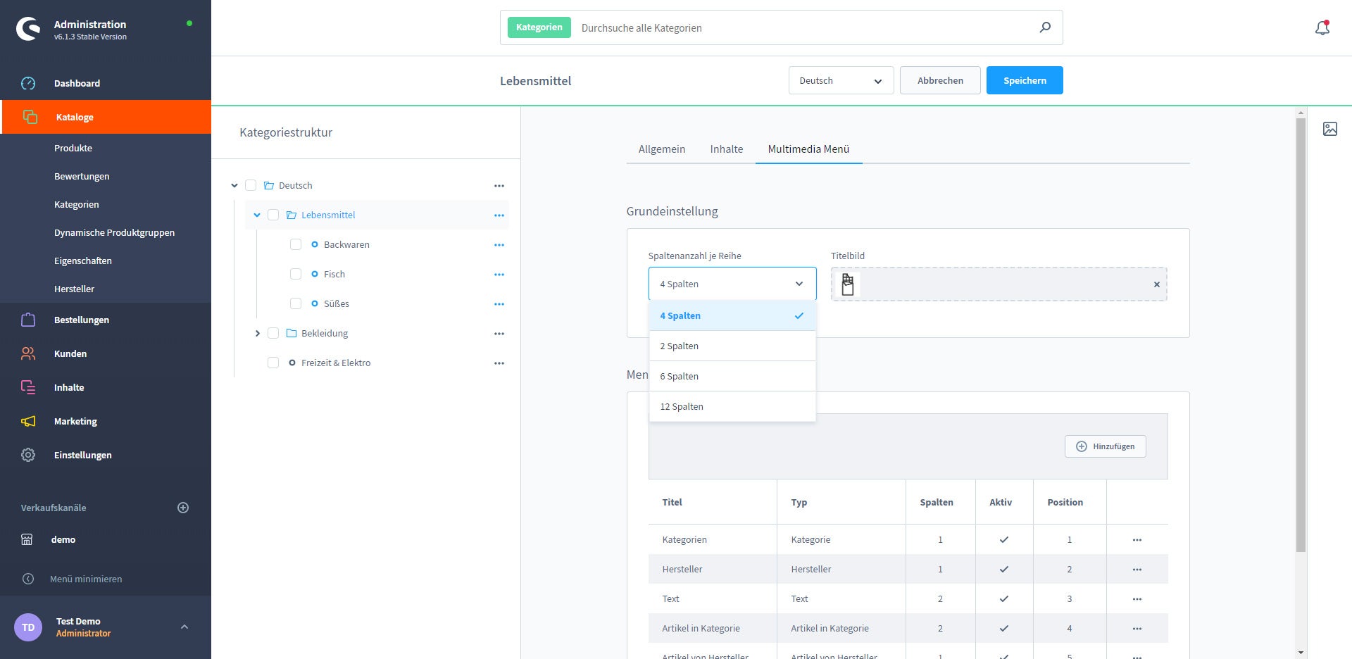
Task: Open Produkte in sidebar
Action: tap(73, 148)
